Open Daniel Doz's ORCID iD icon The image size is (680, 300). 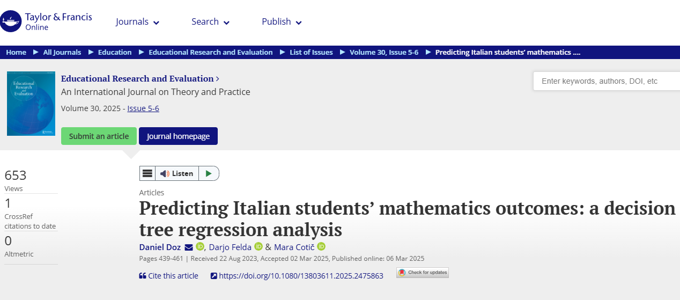200,247
